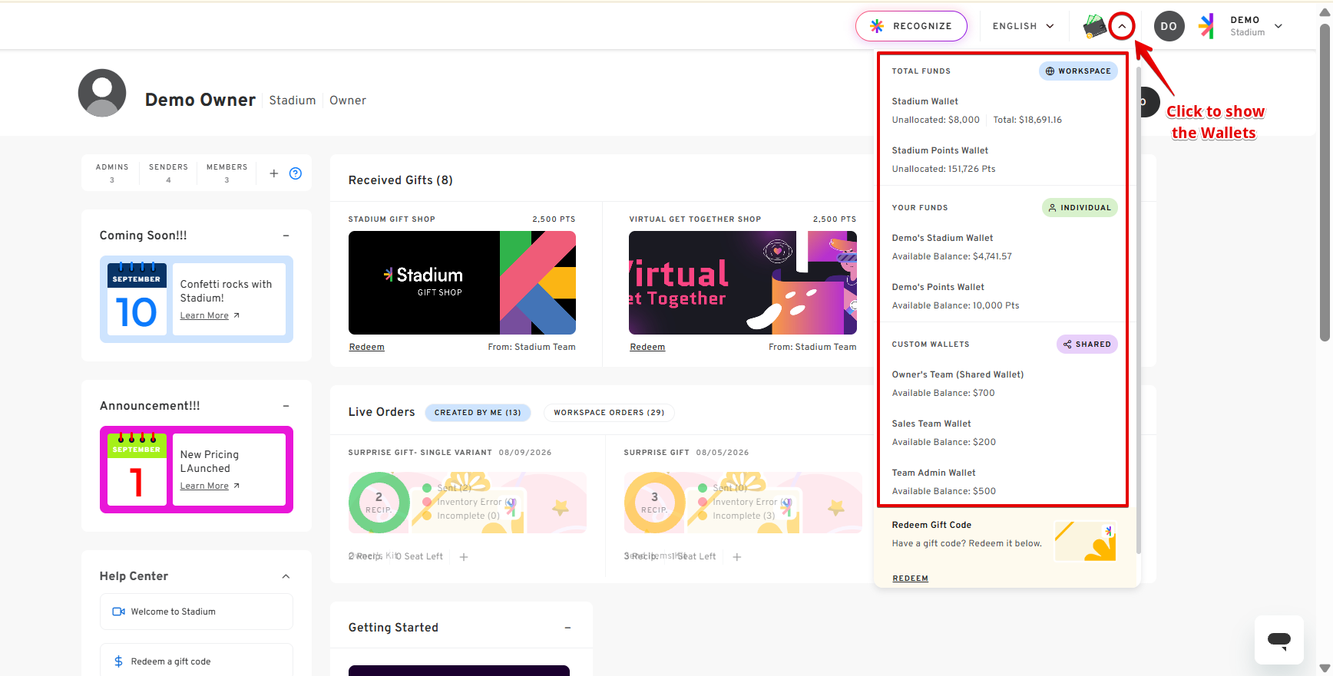Click the Received Gifts (8) heading
Viewport: 1333px width, 676px height.
coord(400,180)
